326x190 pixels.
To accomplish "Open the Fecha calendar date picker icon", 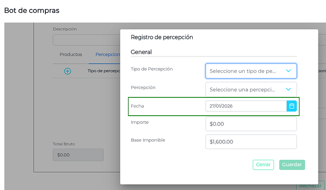I will click(x=292, y=106).
